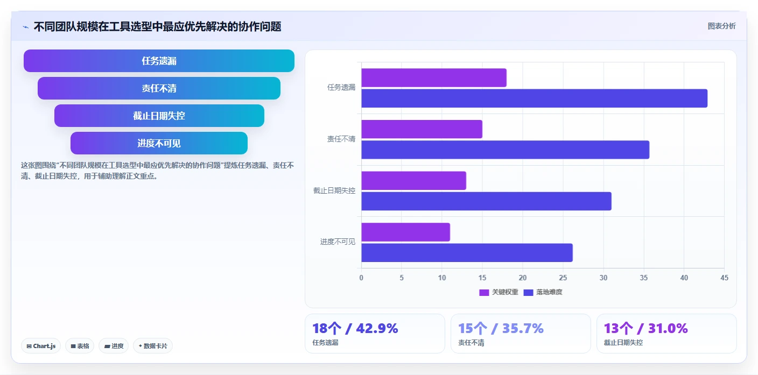The width and height of the screenshot is (758, 375).
Task: Click the x-axis tick label 45
Action: pos(724,278)
